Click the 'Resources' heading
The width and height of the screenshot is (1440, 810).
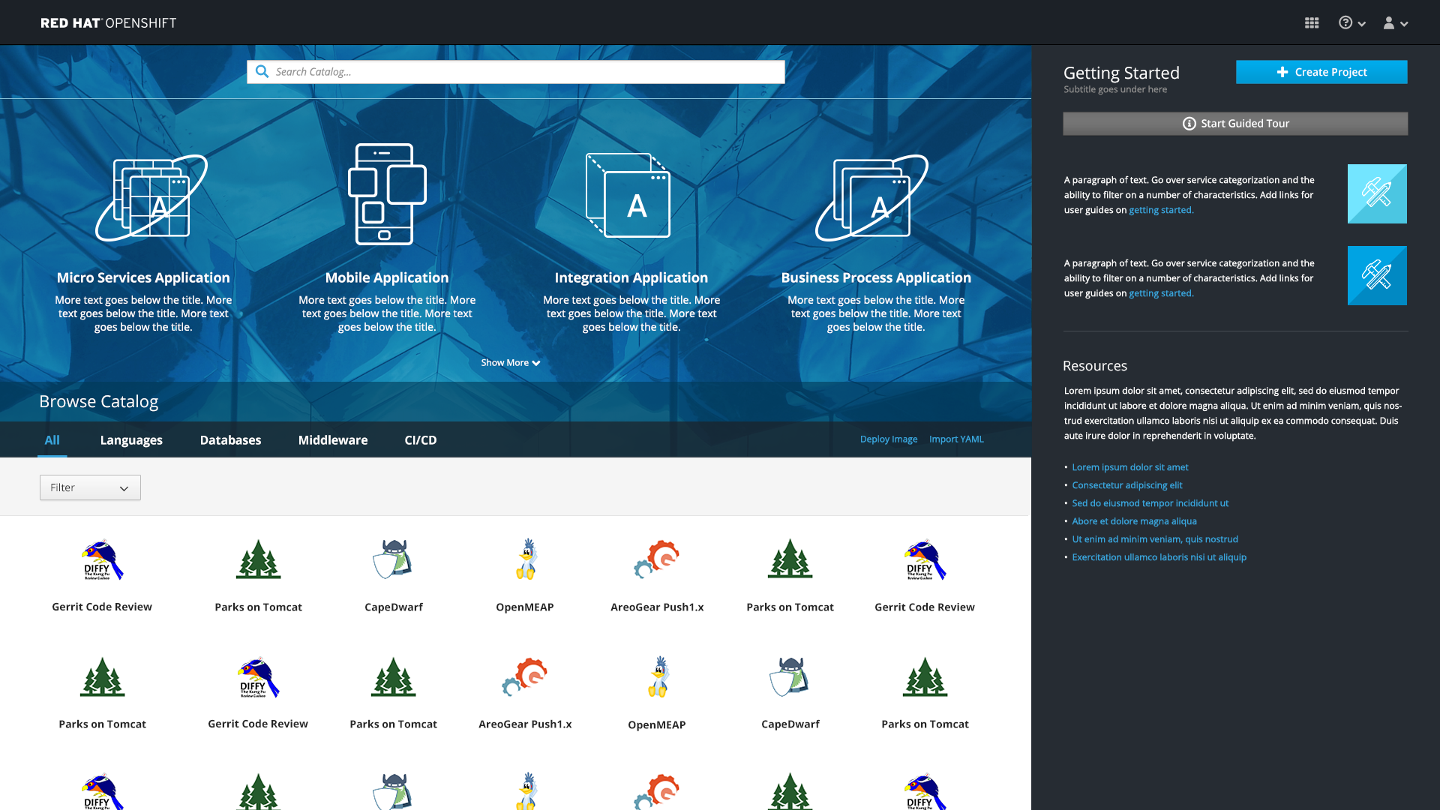coord(1095,366)
